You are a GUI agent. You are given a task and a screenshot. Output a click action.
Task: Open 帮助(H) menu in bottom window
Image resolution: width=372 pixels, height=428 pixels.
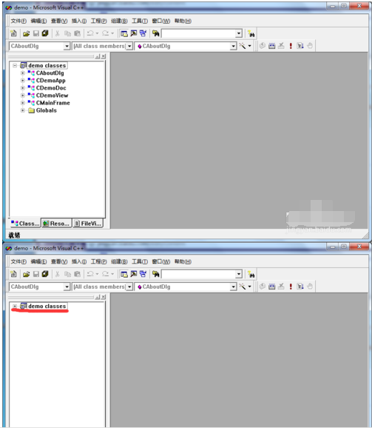coord(183,261)
